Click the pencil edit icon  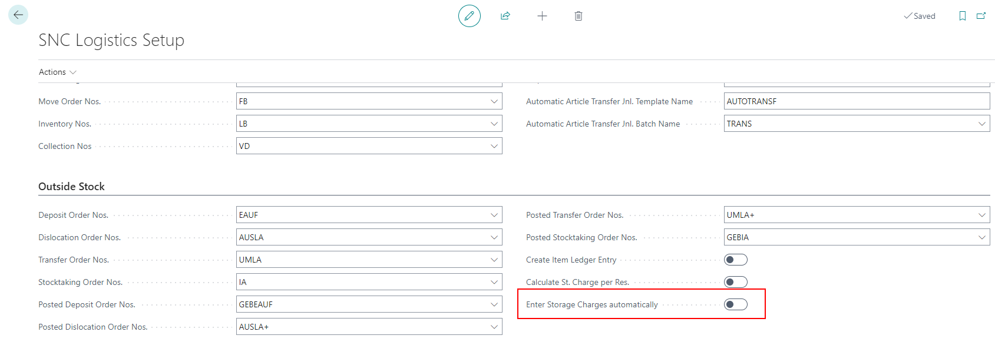coord(469,16)
